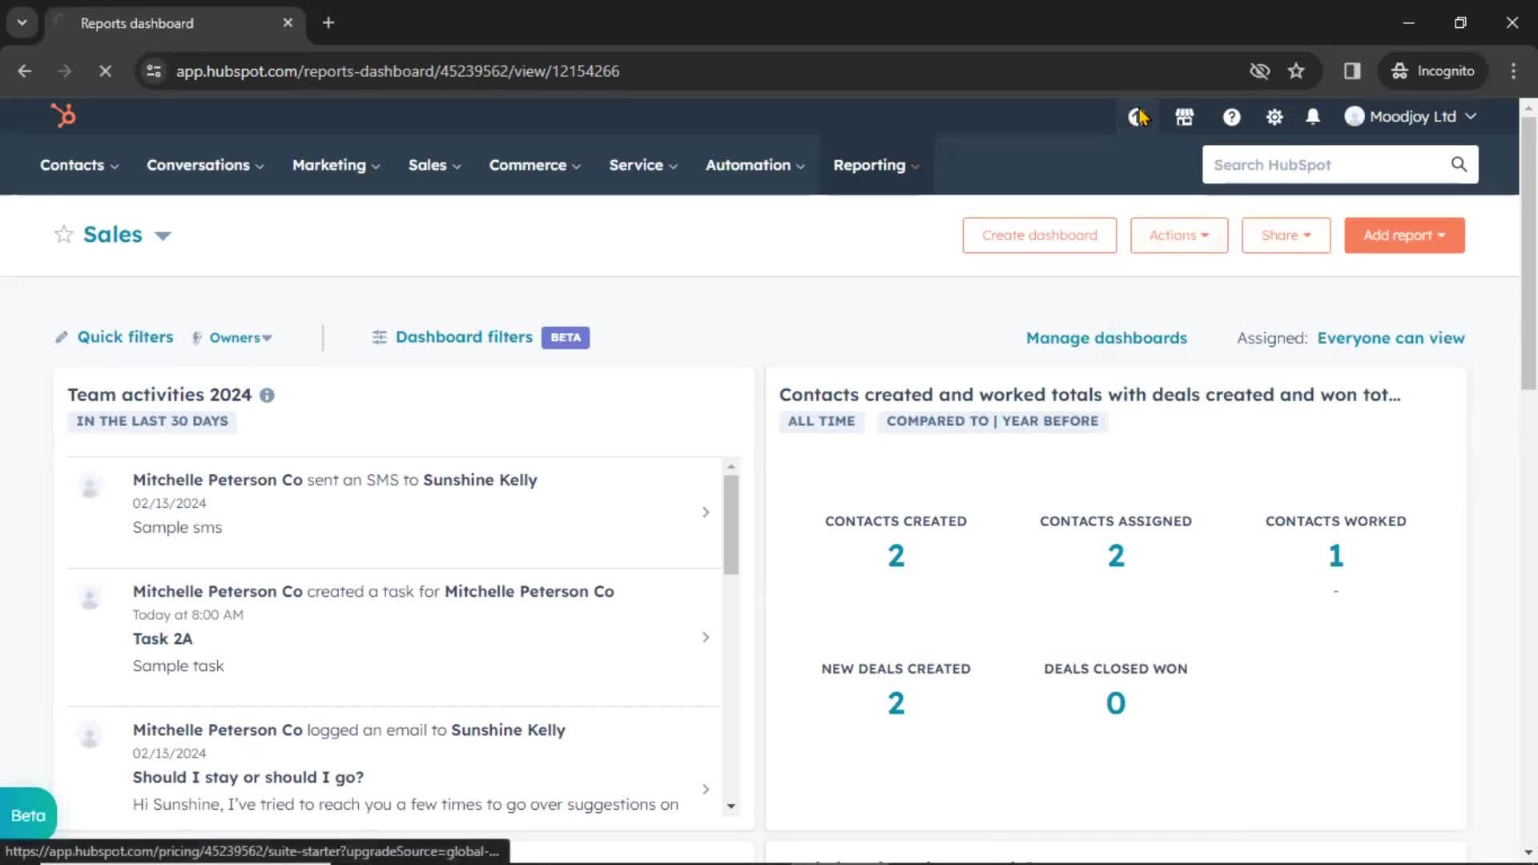Expand the Sales navigation menu
1538x865 pixels.
[434, 165]
